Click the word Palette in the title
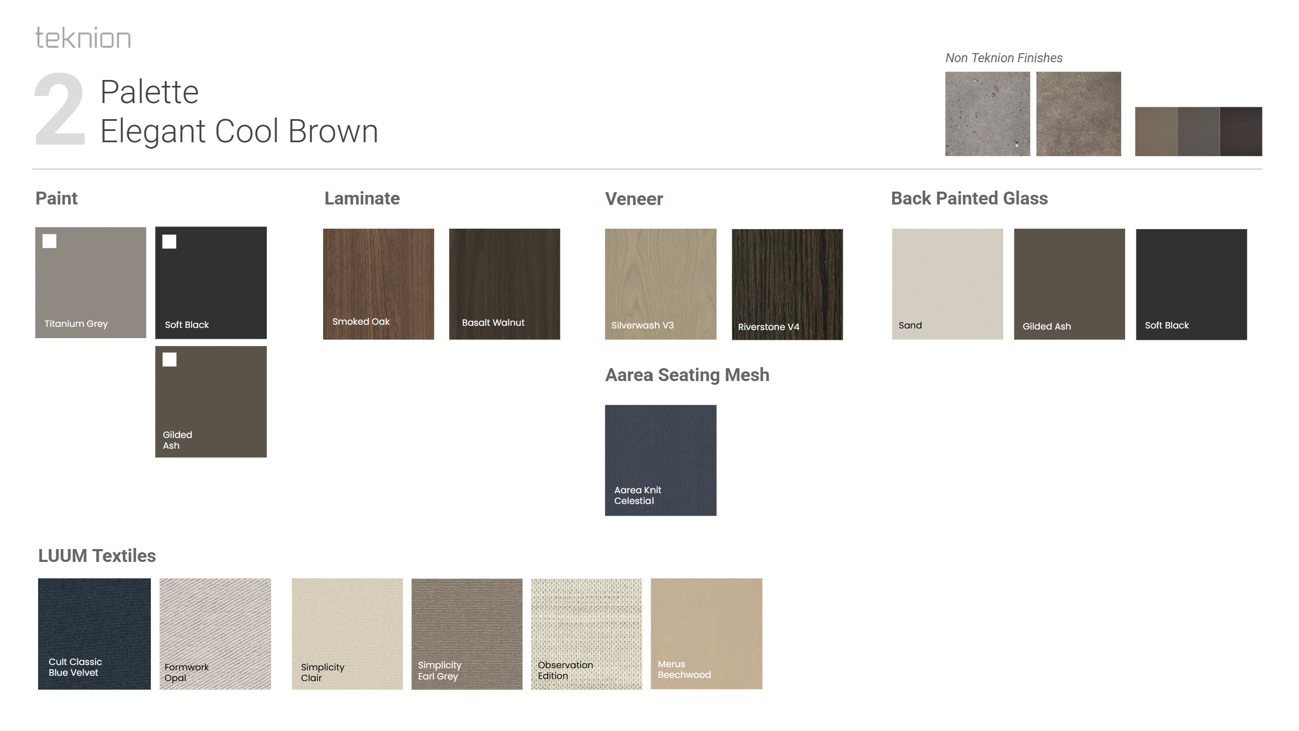This screenshot has height=731, width=1299. [x=149, y=91]
